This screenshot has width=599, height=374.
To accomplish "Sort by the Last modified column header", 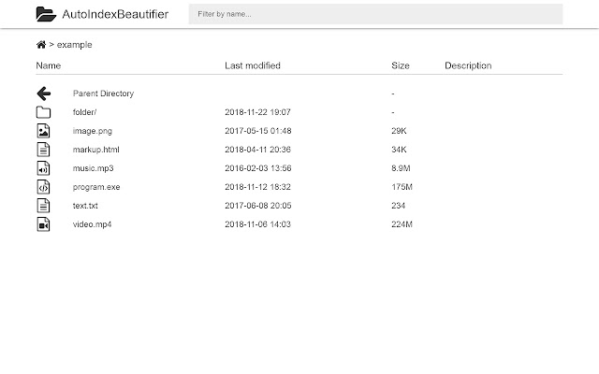I will point(253,65).
